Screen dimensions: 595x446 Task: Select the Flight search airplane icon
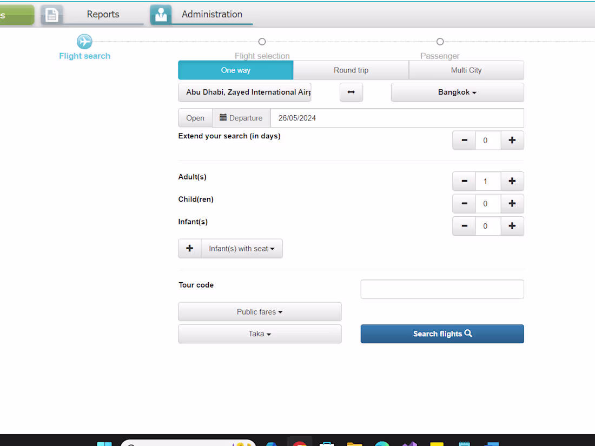[84, 41]
